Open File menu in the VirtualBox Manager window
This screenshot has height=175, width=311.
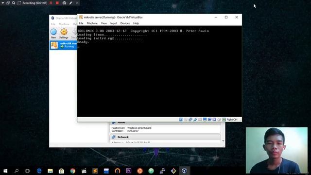coord(53,24)
